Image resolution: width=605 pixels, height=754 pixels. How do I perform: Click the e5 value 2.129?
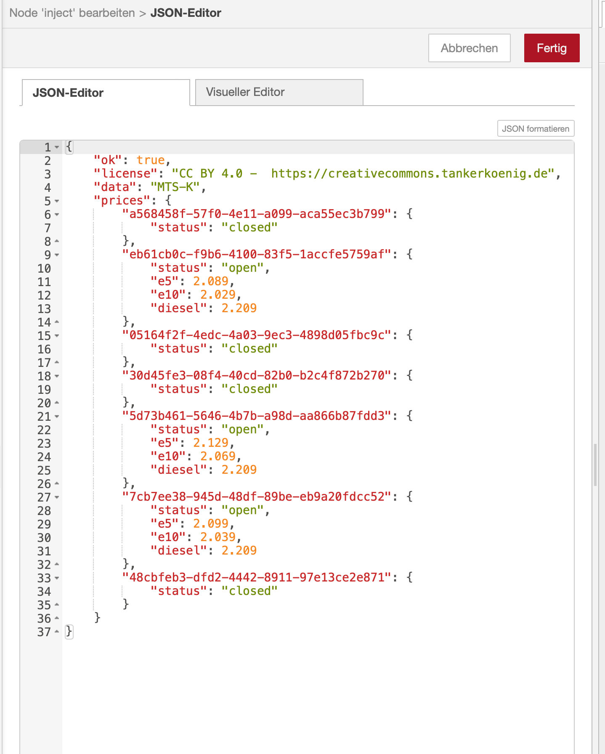pos(211,443)
